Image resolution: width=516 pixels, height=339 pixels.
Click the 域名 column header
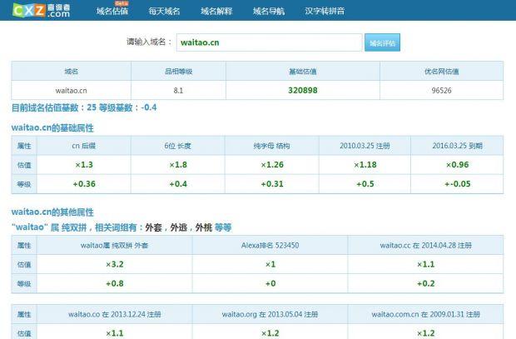71,71
